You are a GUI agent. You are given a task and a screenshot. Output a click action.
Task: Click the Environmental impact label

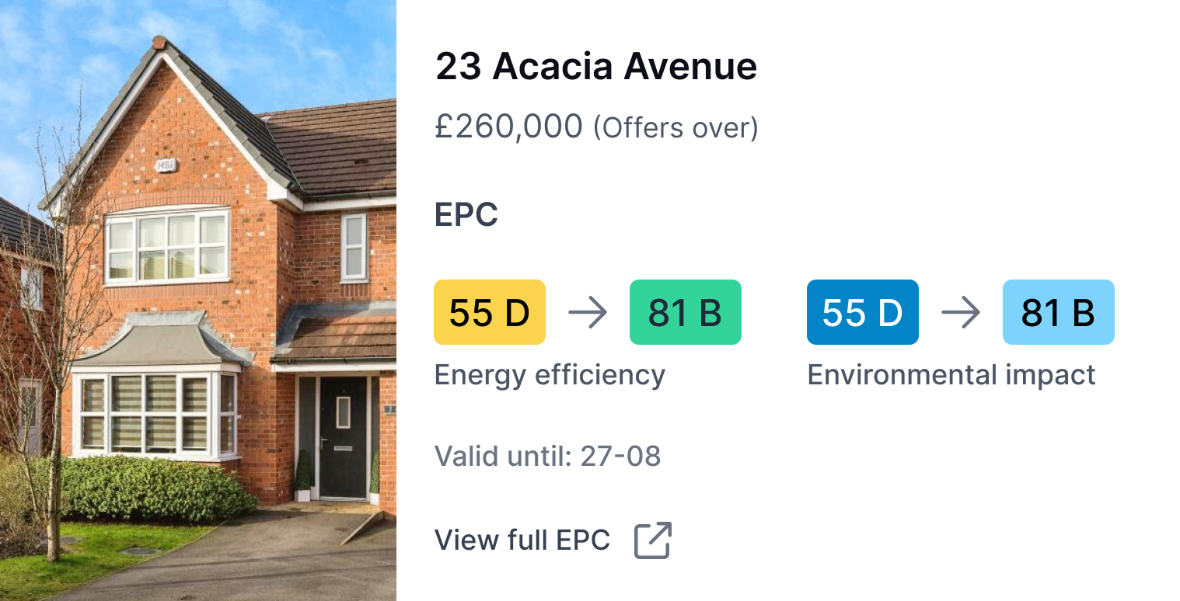(x=951, y=375)
